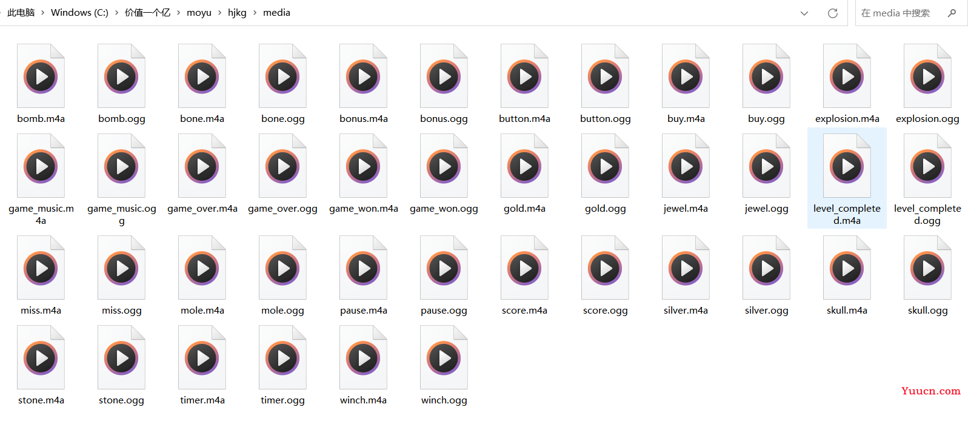Click the game_over.m4a file icon
The image size is (968, 424).
202,166
